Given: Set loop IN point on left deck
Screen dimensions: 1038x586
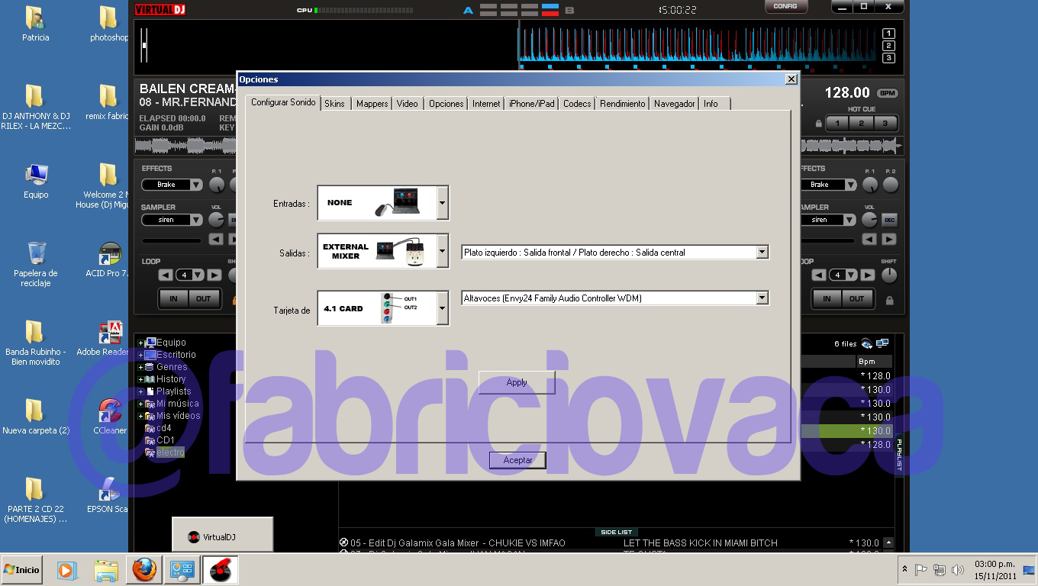Looking at the screenshot, I should 173,298.
